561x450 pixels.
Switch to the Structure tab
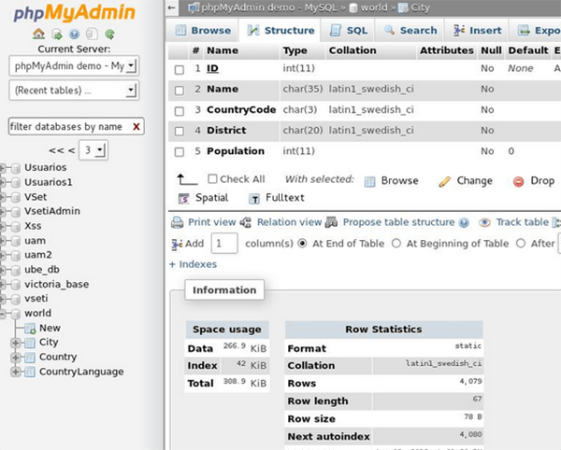pos(280,31)
